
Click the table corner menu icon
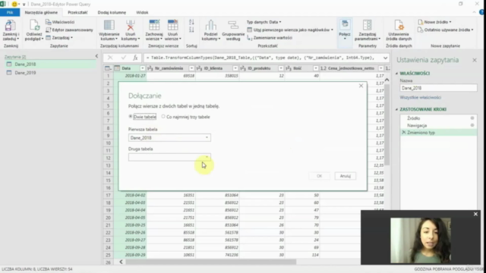pos(108,68)
